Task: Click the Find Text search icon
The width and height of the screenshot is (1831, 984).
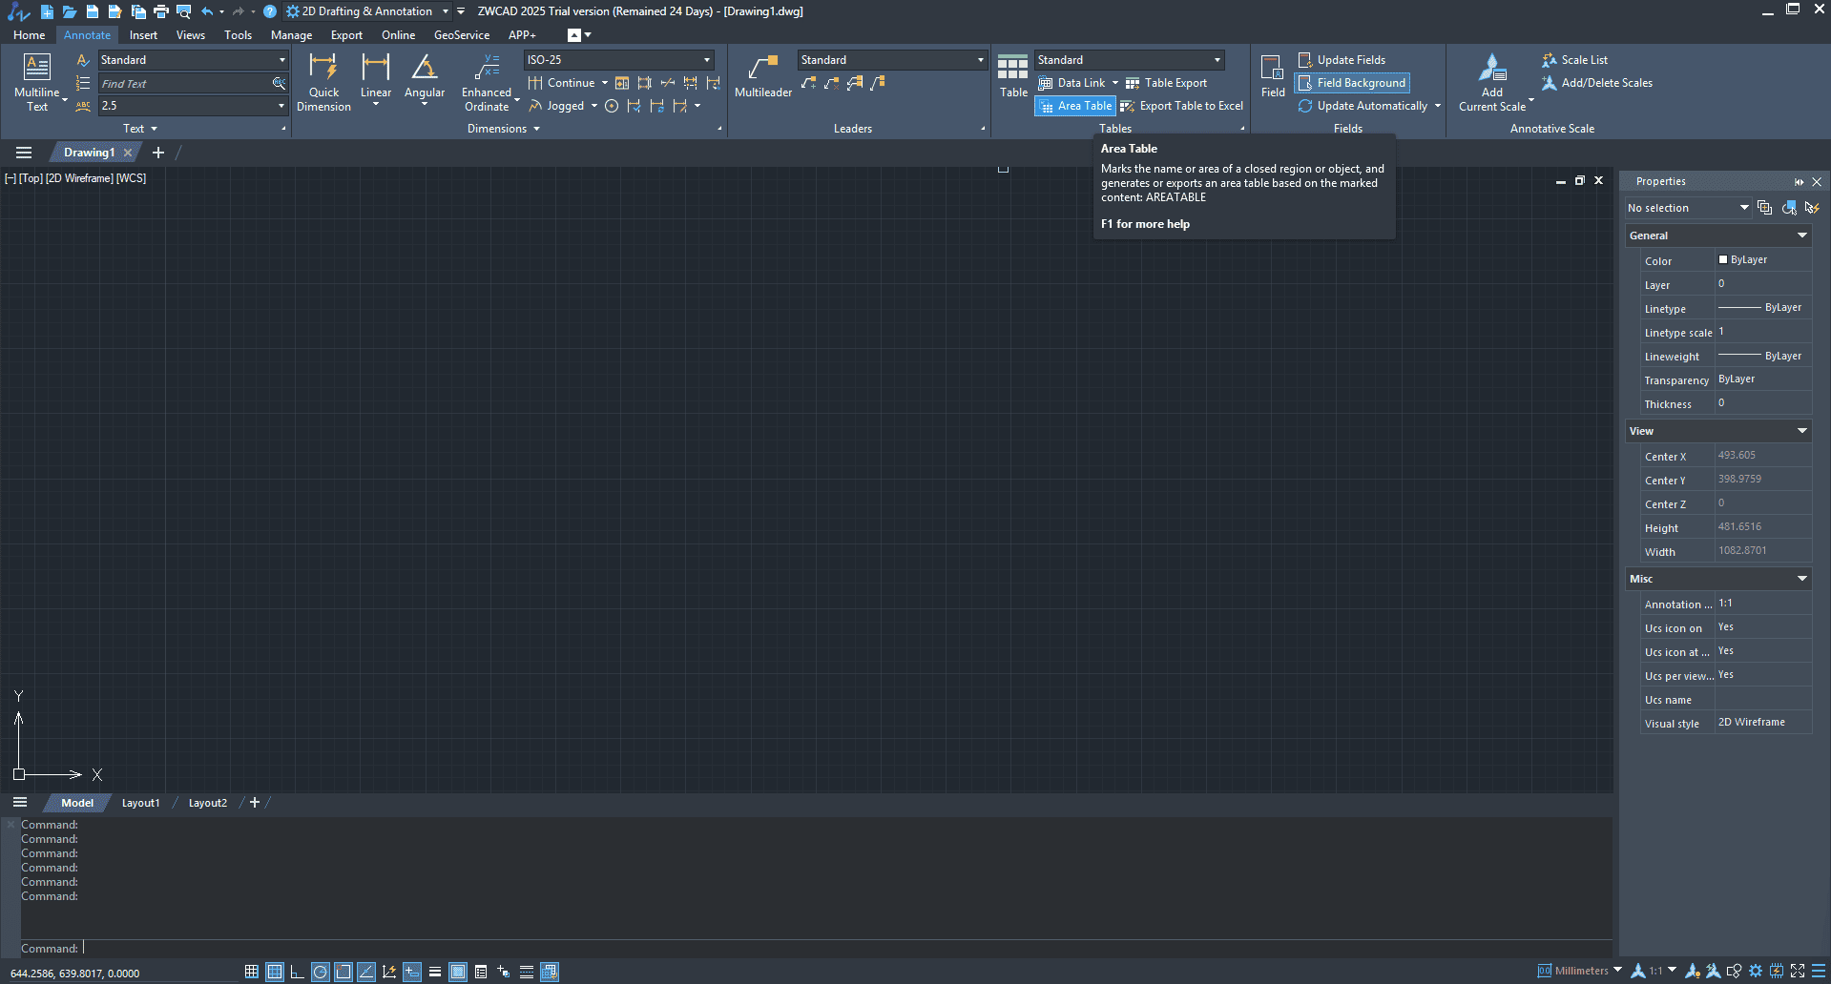Action: tap(280, 83)
